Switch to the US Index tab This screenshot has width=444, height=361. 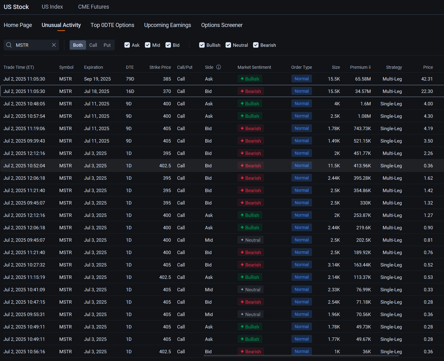(52, 7)
